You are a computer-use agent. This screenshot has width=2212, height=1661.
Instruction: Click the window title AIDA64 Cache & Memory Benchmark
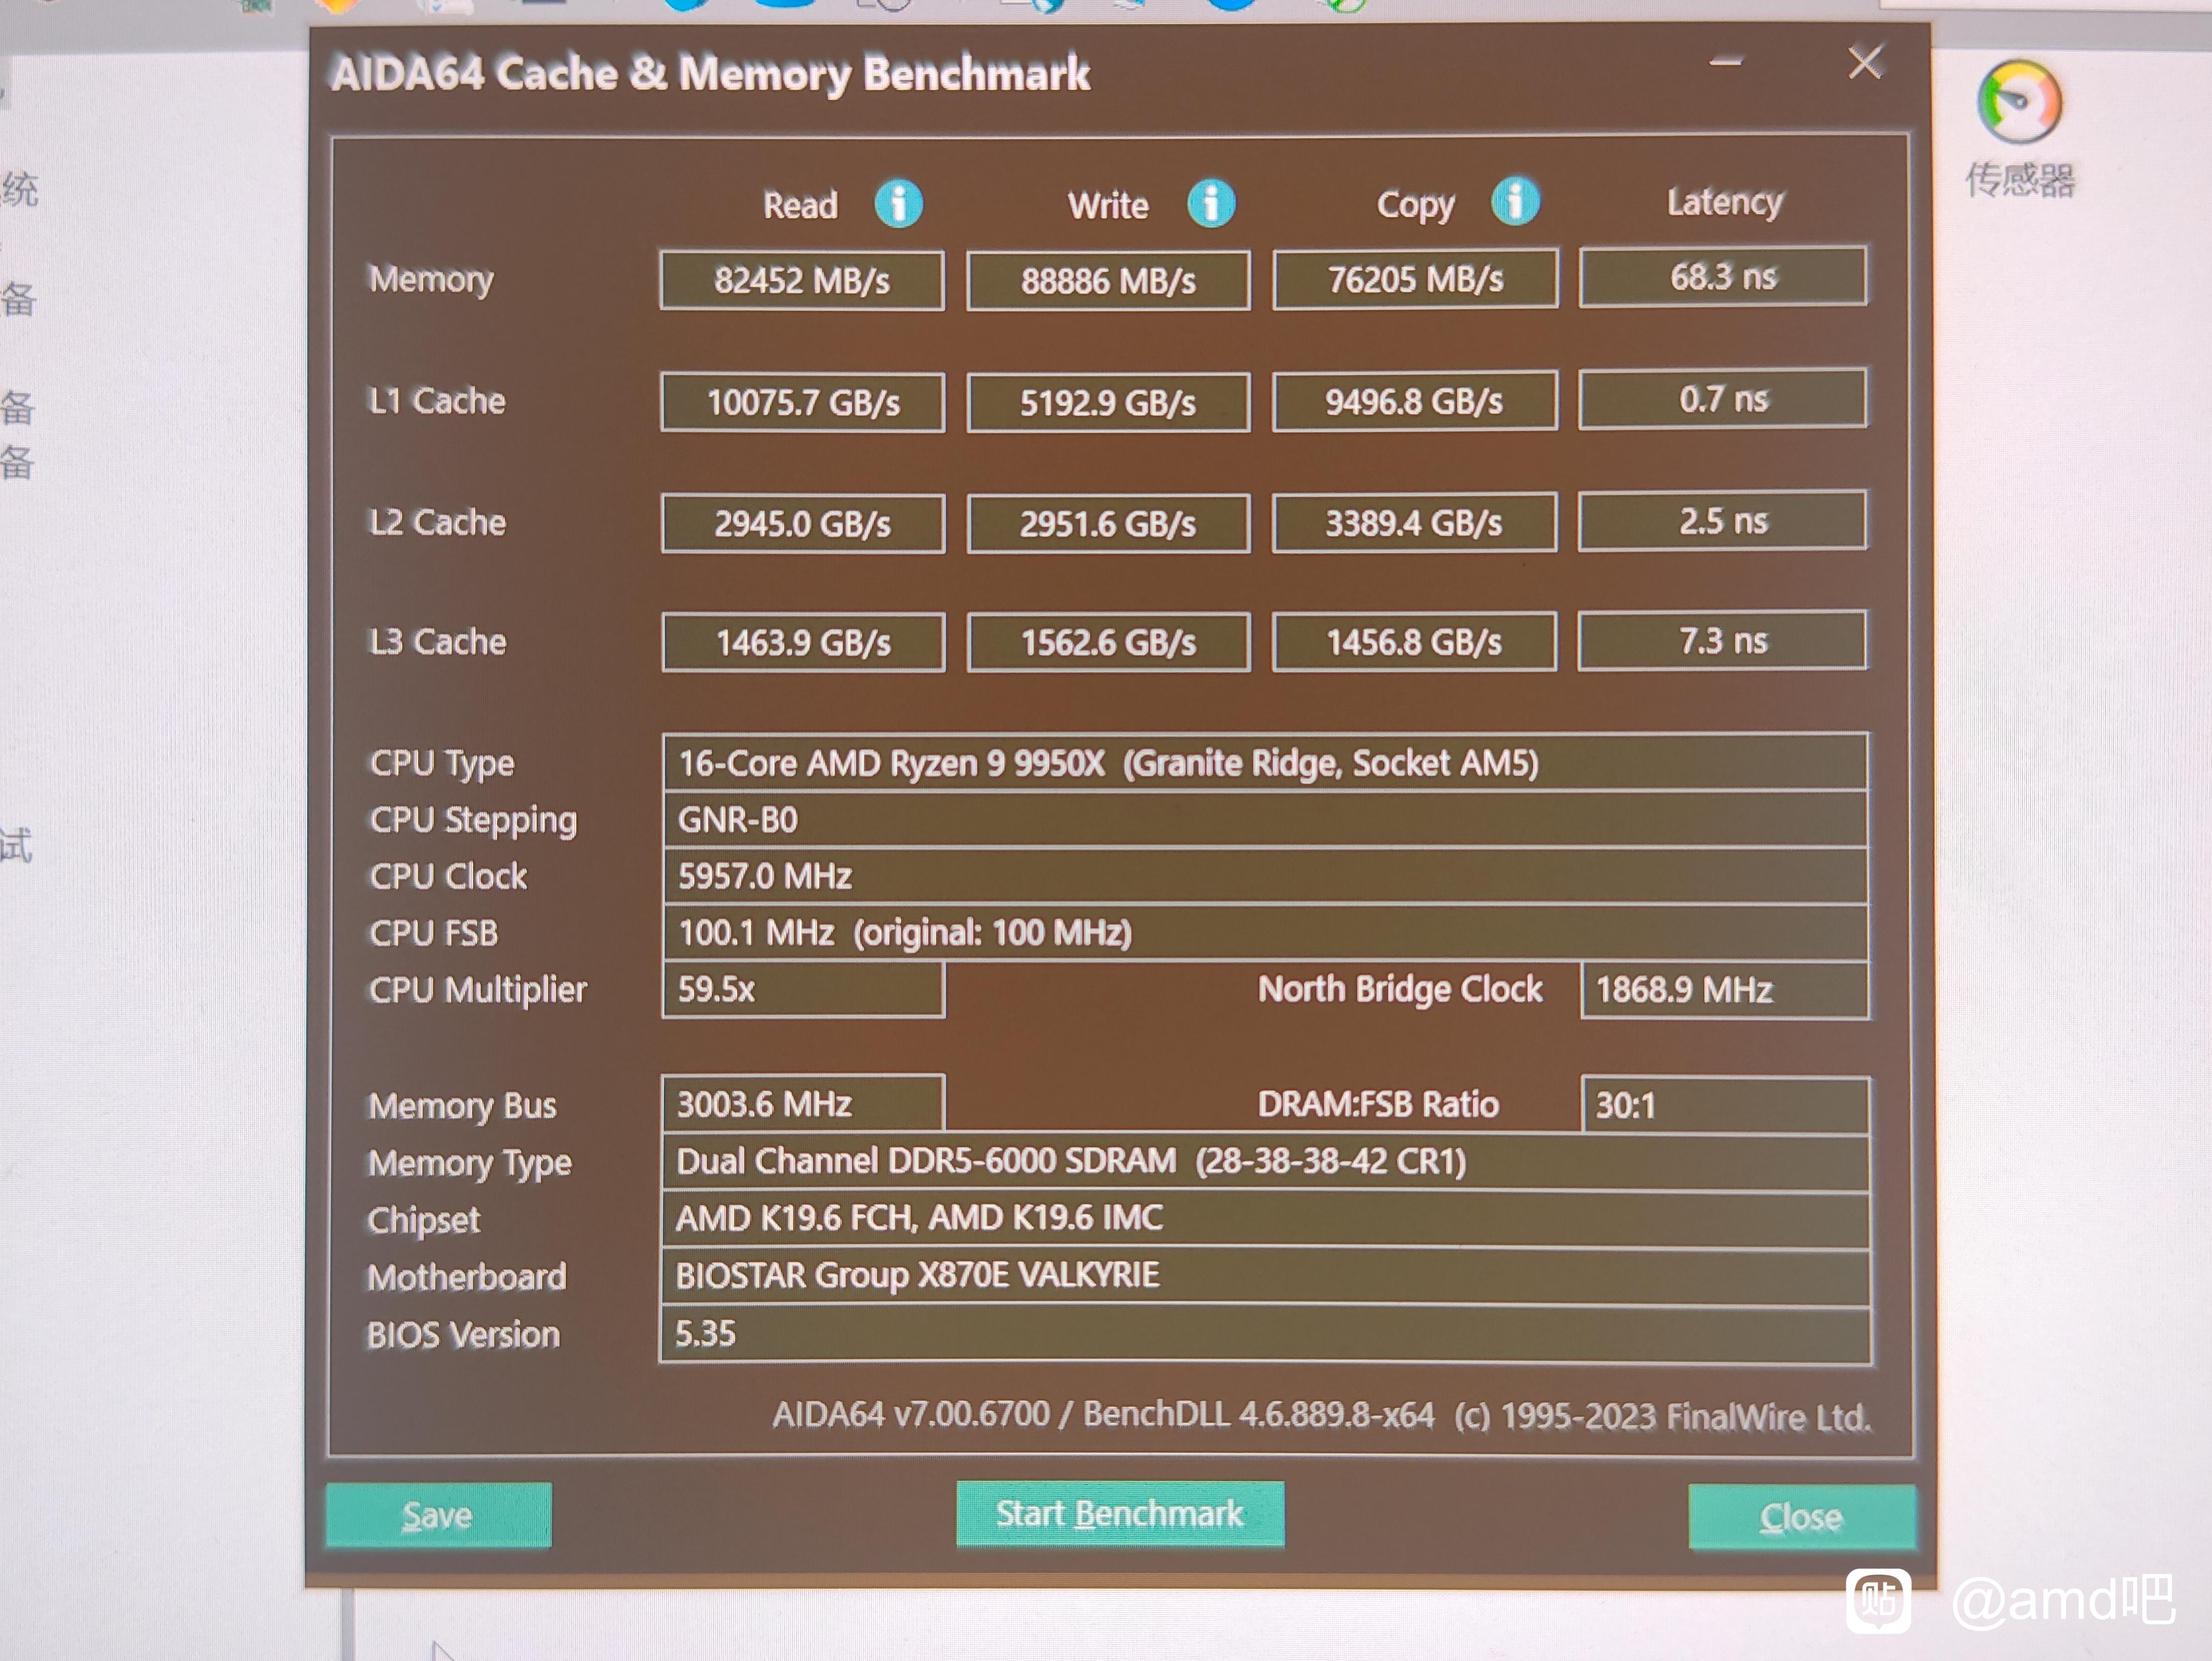pos(710,74)
